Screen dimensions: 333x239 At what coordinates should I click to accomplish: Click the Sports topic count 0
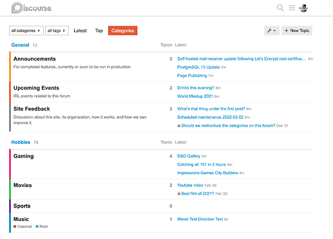(171, 206)
